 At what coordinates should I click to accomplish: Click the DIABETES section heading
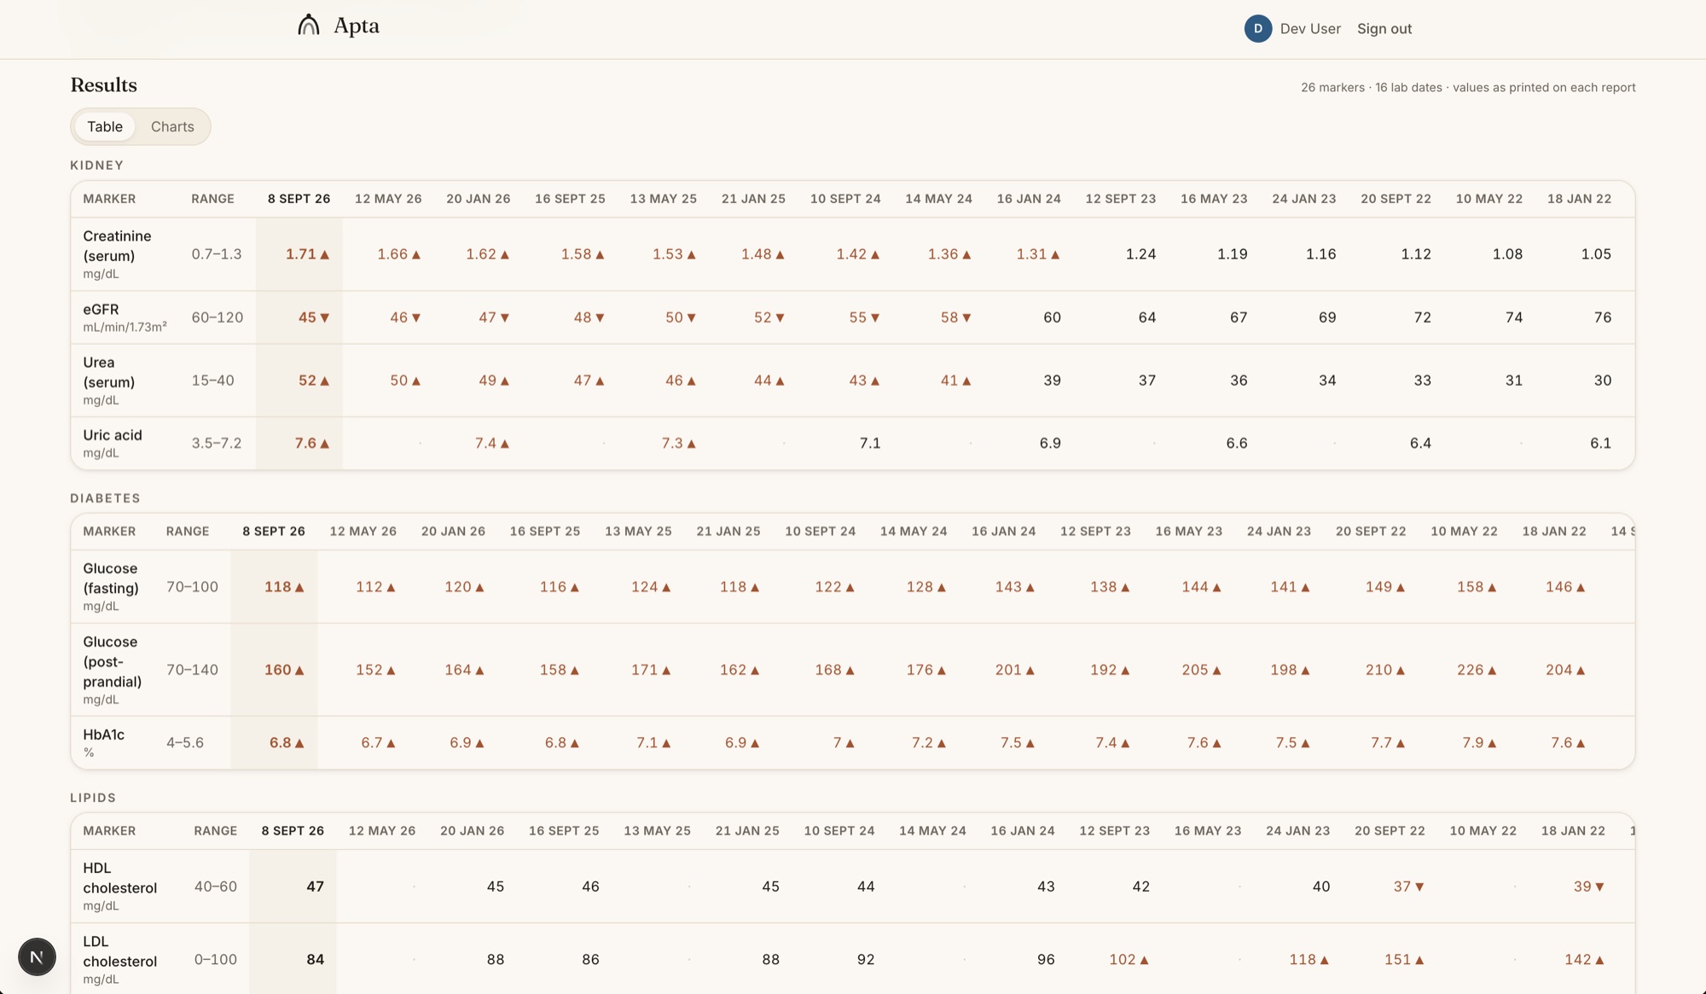[x=105, y=498]
